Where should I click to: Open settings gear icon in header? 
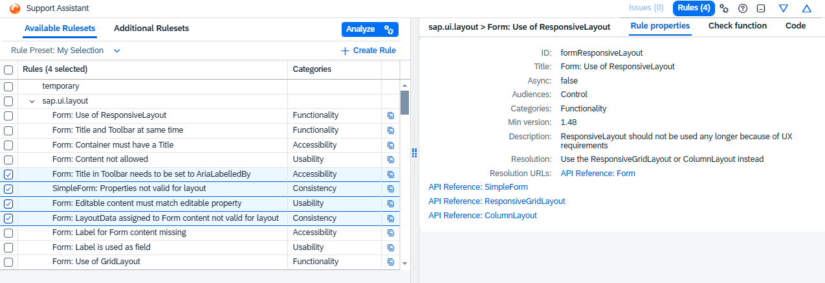[x=725, y=8]
